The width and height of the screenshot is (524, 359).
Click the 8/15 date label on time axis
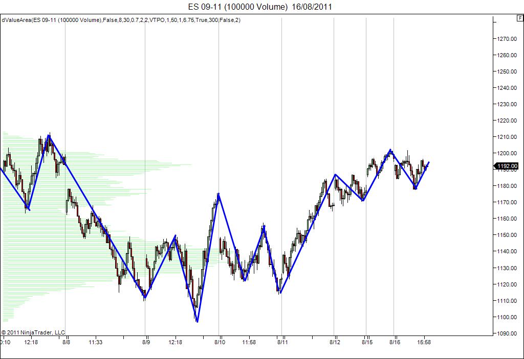coord(367,342)
